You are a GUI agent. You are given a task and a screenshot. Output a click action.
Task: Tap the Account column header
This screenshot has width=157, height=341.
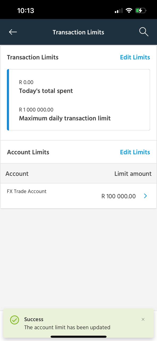[x=17, y=174]
